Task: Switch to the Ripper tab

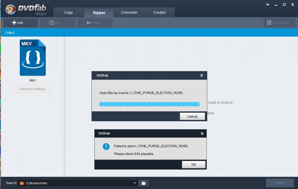Action: tap(99, 13)
